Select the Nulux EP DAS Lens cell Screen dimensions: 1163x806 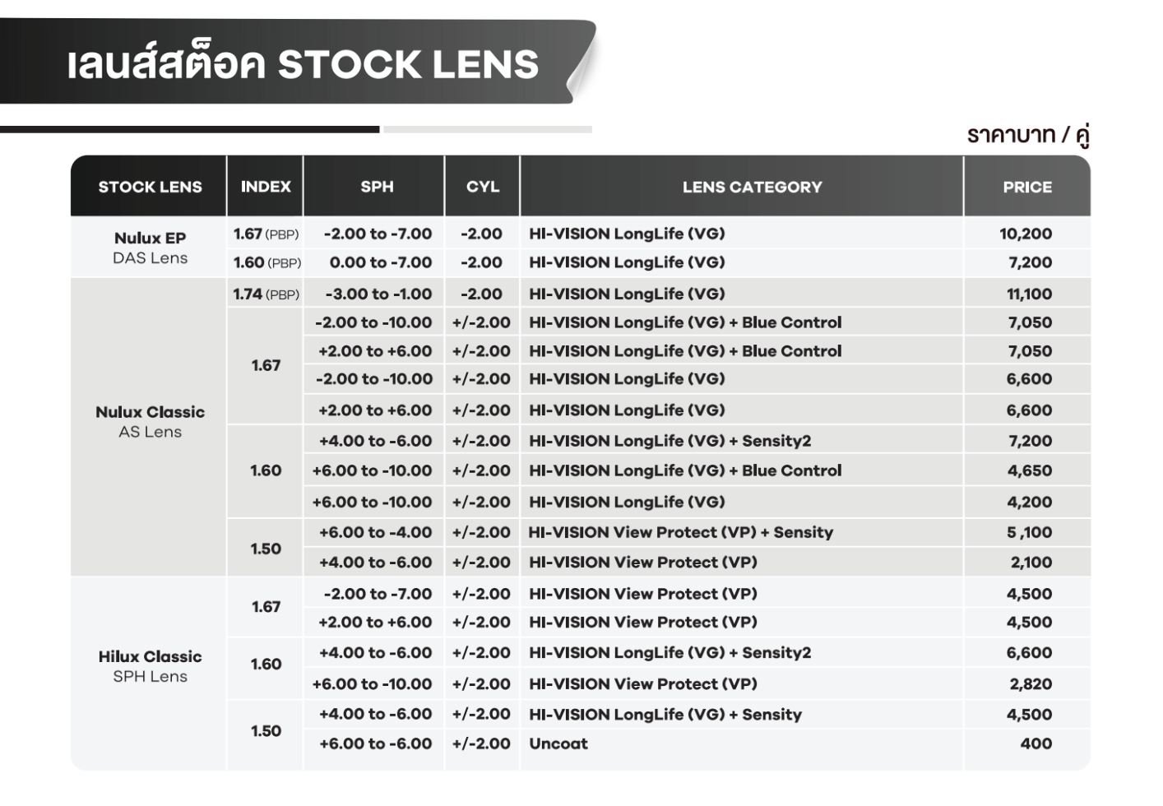pos(150,248)
